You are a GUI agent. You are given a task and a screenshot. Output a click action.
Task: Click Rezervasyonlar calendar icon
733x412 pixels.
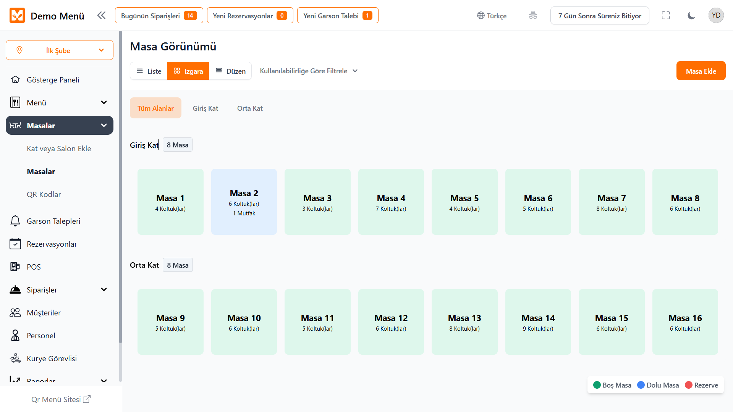pyautogui.click(x=15, y=244)
